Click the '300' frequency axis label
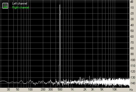The width and height of the screenshot is (136, 92). click(x=50, y=90)
